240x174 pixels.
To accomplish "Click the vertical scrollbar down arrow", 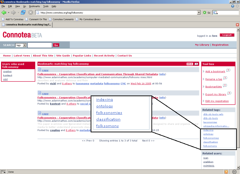I will click(x=238, y=167).
